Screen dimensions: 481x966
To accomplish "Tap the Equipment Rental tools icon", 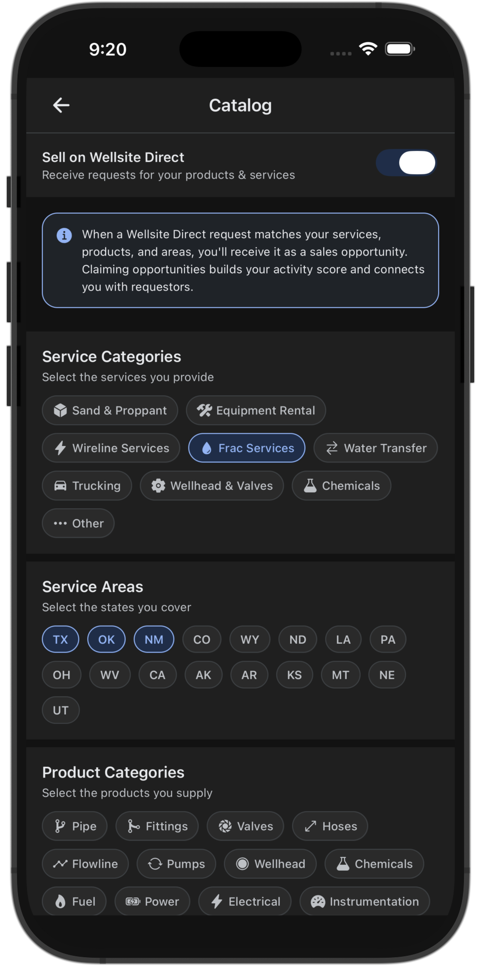I will click(x=204, y=410).
